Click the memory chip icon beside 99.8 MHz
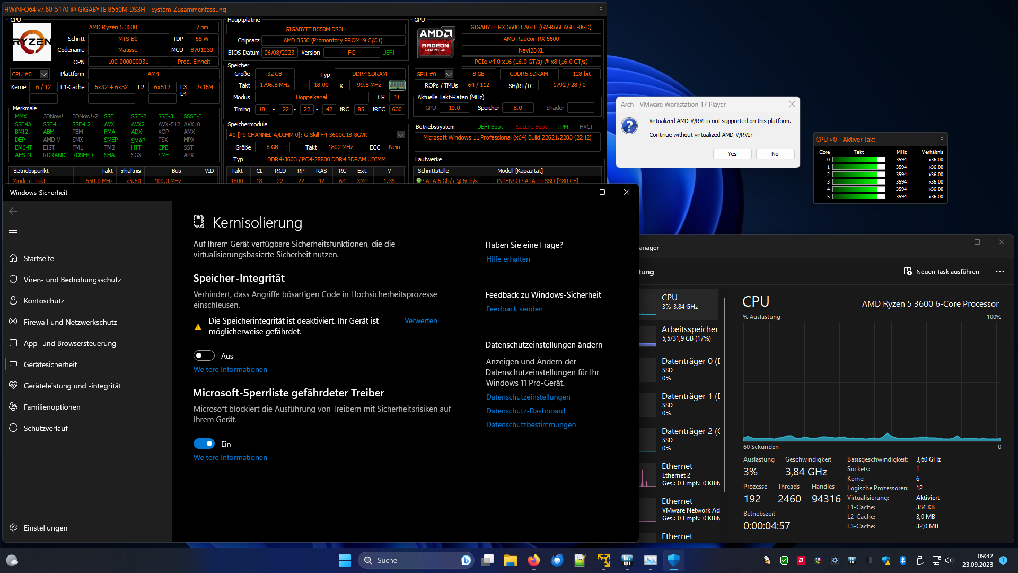The width and height of the screenshot is (1018, 573). 397,85
